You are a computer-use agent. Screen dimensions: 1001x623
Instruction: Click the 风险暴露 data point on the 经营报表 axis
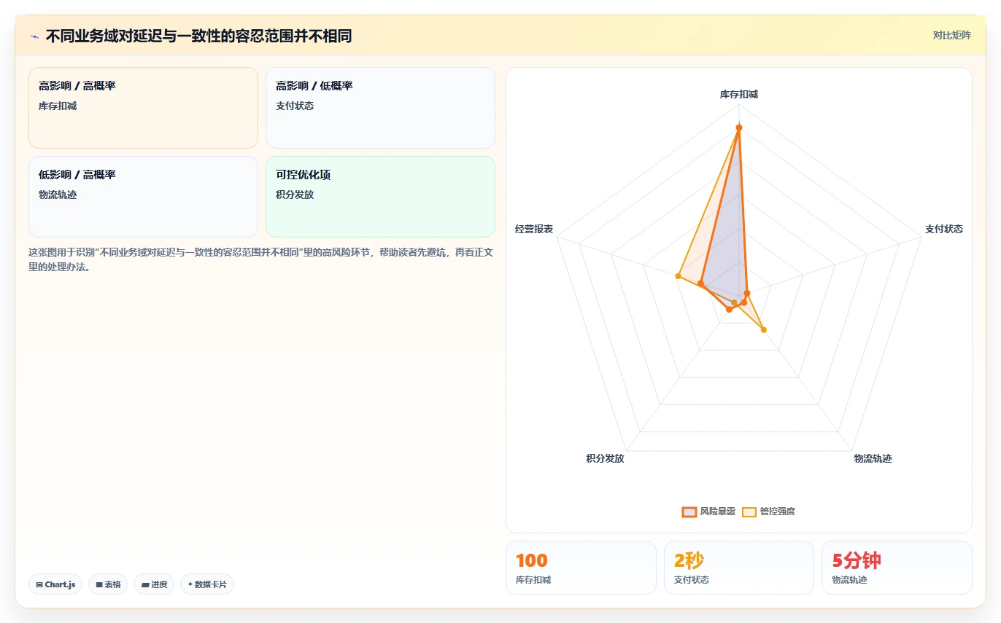(x=700, y=283)
